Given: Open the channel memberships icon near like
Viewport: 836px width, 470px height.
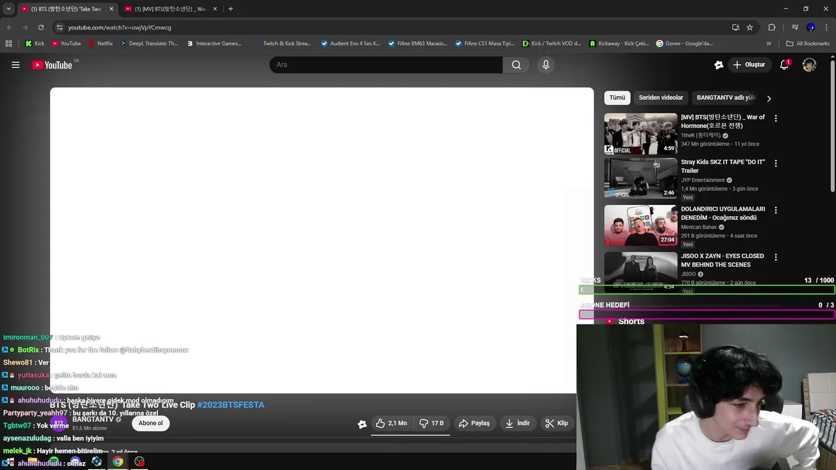Looking at the screenshot, I should coord(362,424).
